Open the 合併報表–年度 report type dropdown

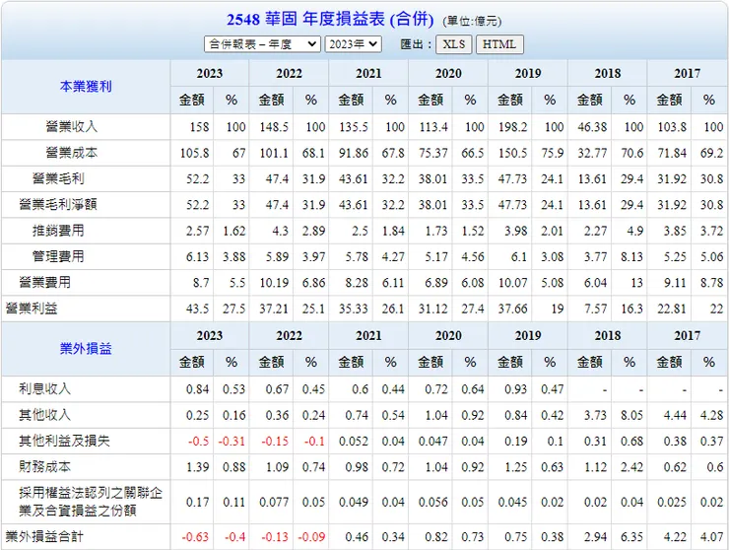(262, 44)
